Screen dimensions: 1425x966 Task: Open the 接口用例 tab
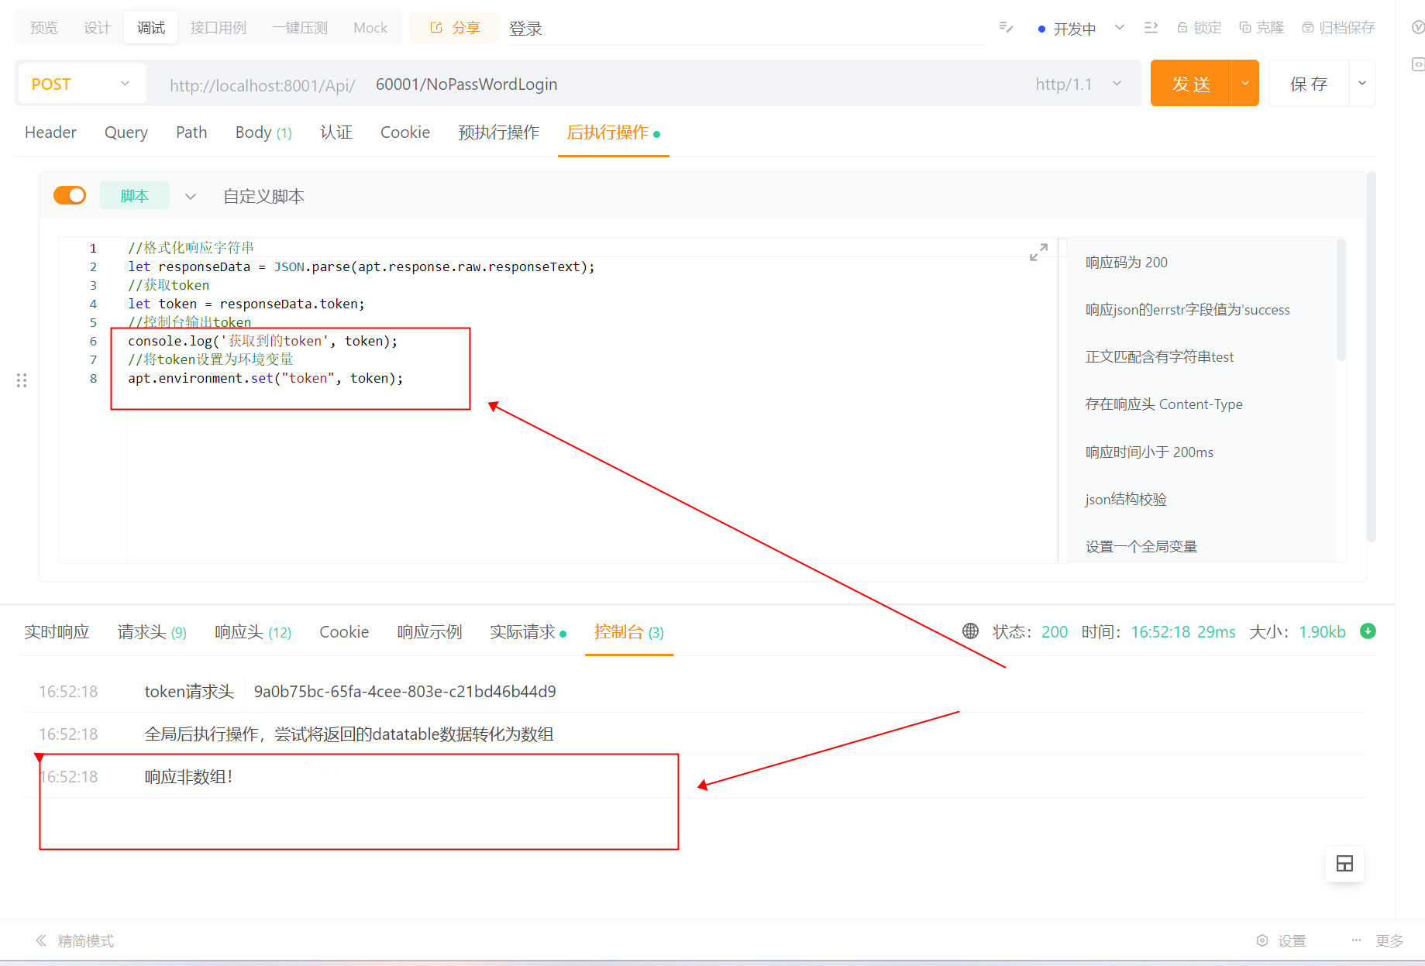point(219,28)
